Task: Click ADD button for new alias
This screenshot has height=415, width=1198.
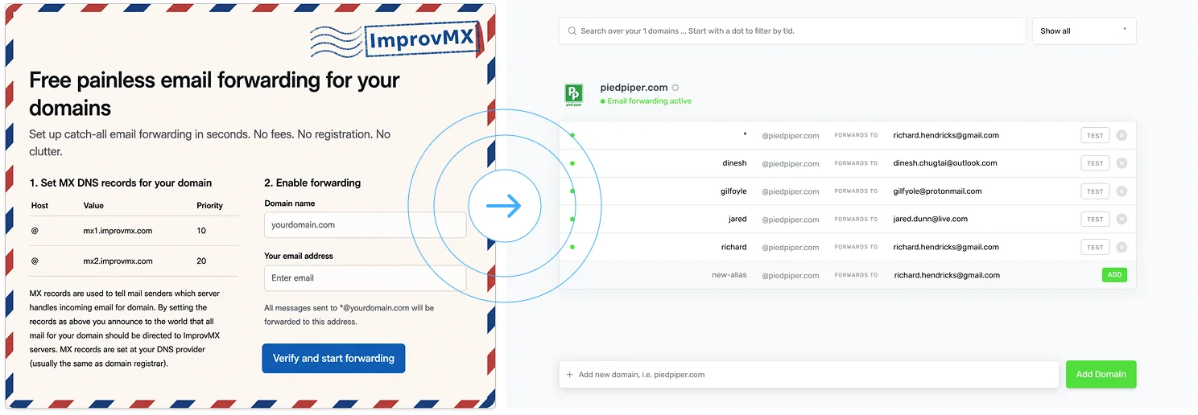Action: (x=1114, y=275)
